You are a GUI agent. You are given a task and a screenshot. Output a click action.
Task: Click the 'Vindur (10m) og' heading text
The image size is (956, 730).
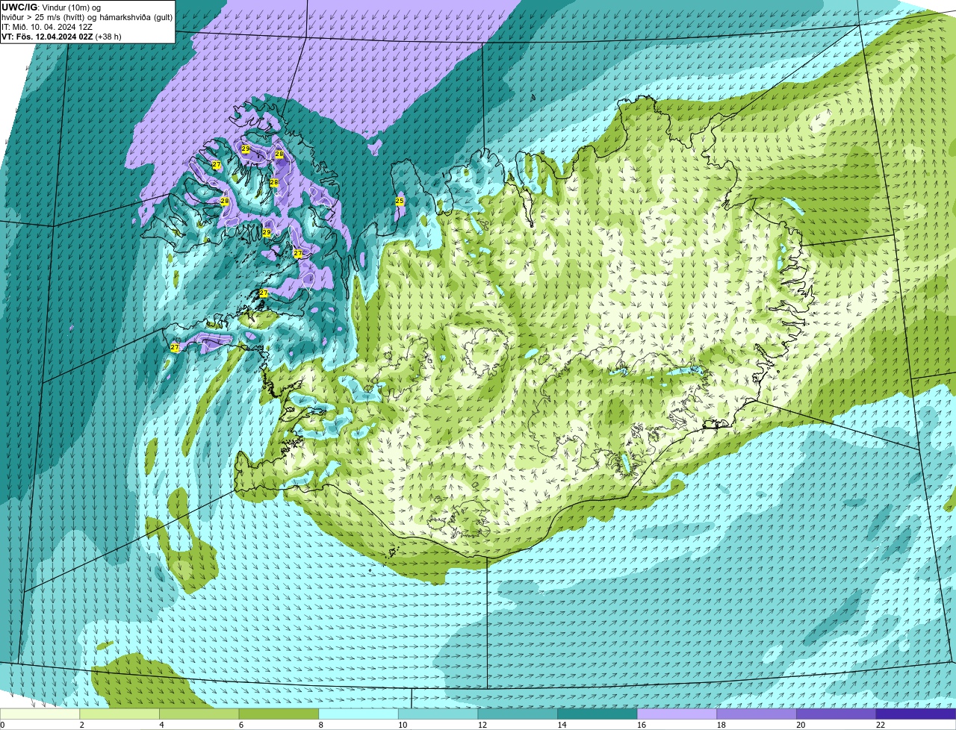click(72, 7)
